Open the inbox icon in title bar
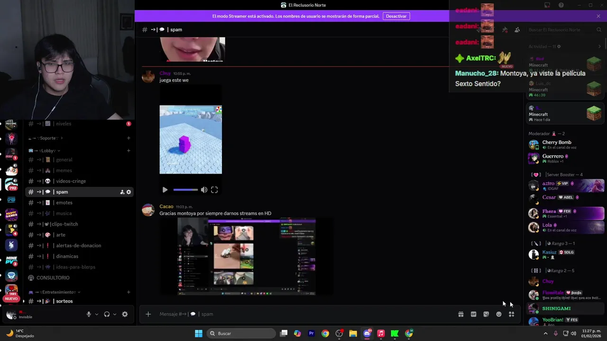The image size is (607, 341). pos(547,5)
